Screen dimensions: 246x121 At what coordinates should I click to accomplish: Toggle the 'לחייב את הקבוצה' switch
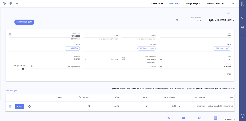click(24, 69)
